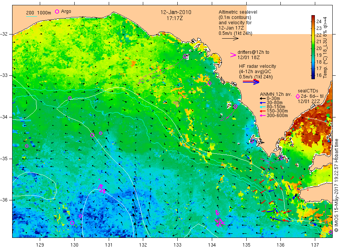Select the magenta 300-600m legend arrow

coord(263,116)
